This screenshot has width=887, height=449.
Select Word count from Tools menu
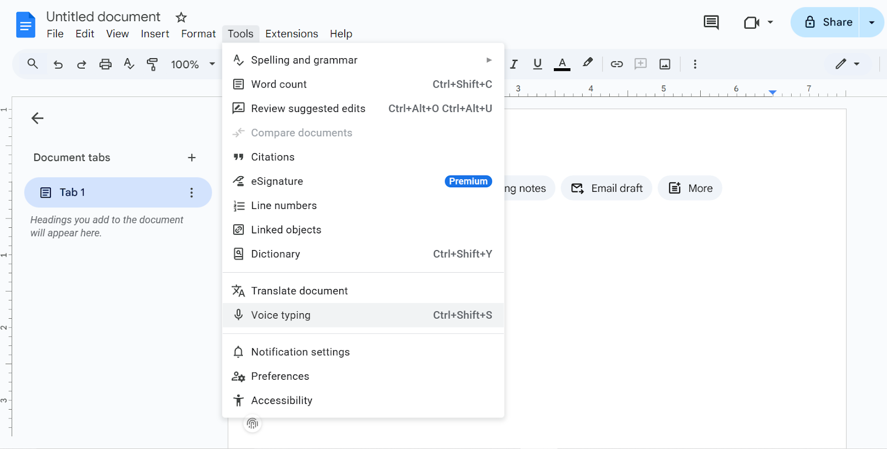[x=363, y=84]
